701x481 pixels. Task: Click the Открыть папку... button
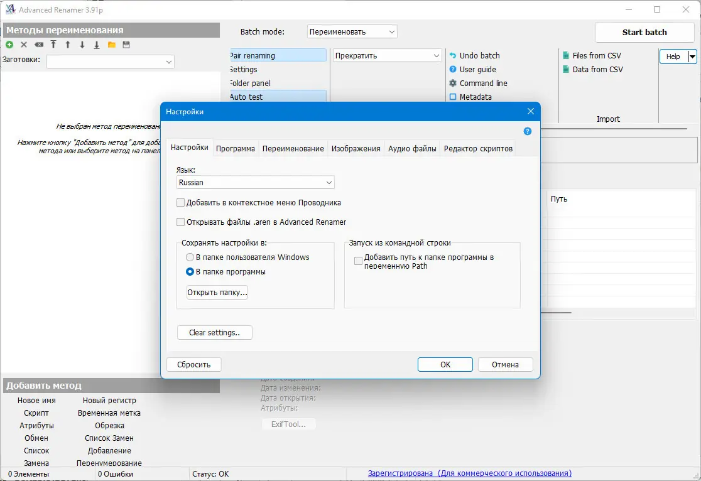[217, 293]
